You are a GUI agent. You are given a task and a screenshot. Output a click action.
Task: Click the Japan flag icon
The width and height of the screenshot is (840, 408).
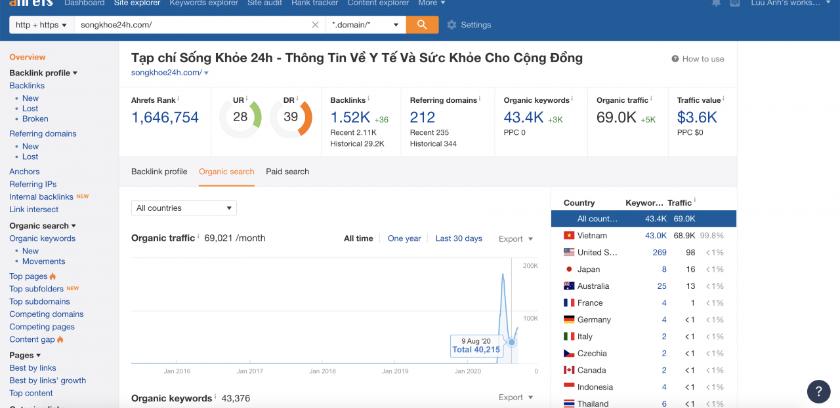coord(569,269)
